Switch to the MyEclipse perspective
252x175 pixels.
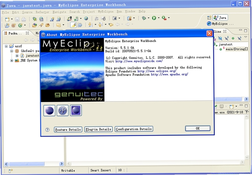[220, 24]
